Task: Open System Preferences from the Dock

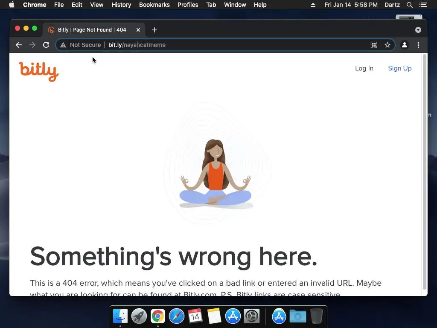Action: click(x=252, y=316)
